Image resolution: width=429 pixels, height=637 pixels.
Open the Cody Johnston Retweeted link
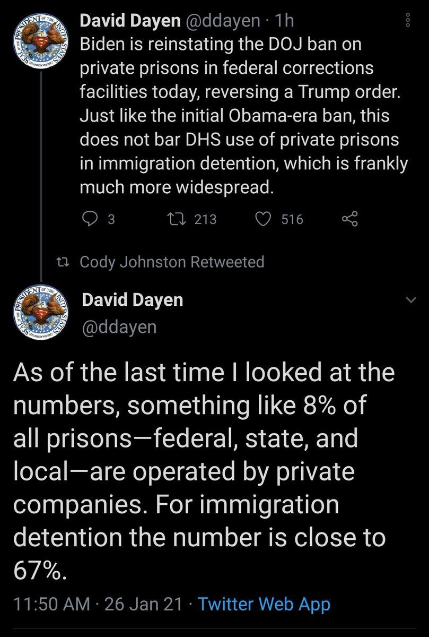(x=171, y=262)
